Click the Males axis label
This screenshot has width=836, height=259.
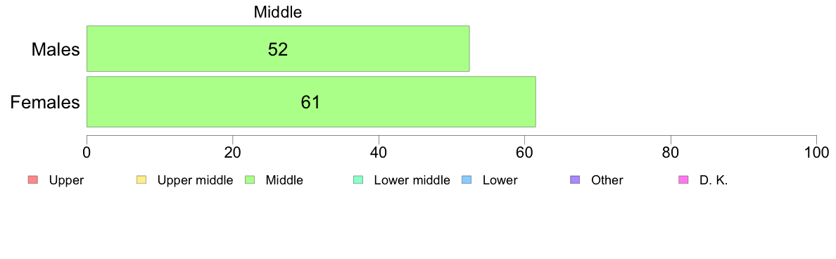click(x=56, y=49)
